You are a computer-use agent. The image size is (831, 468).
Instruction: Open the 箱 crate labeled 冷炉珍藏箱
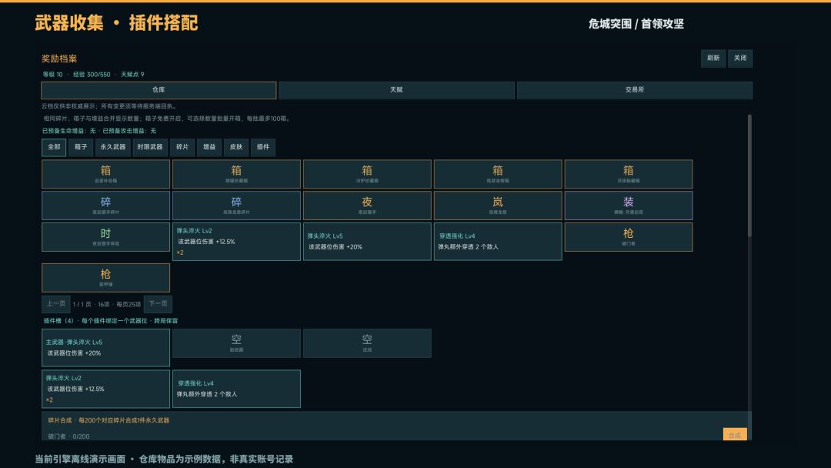(367, 174)
